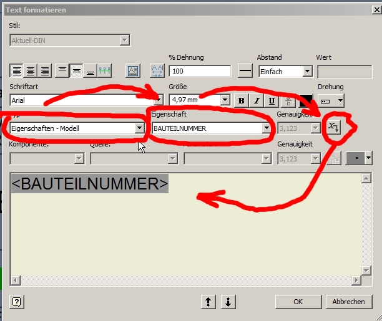Click the % Dehnung field showing 100
Viewport: 382px width, 321px height.
tap(200, 71)
